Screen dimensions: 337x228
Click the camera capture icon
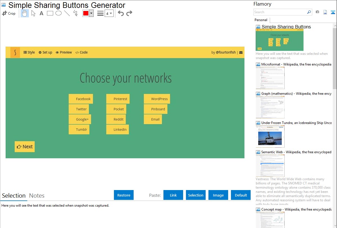click(x=317, y=12)
